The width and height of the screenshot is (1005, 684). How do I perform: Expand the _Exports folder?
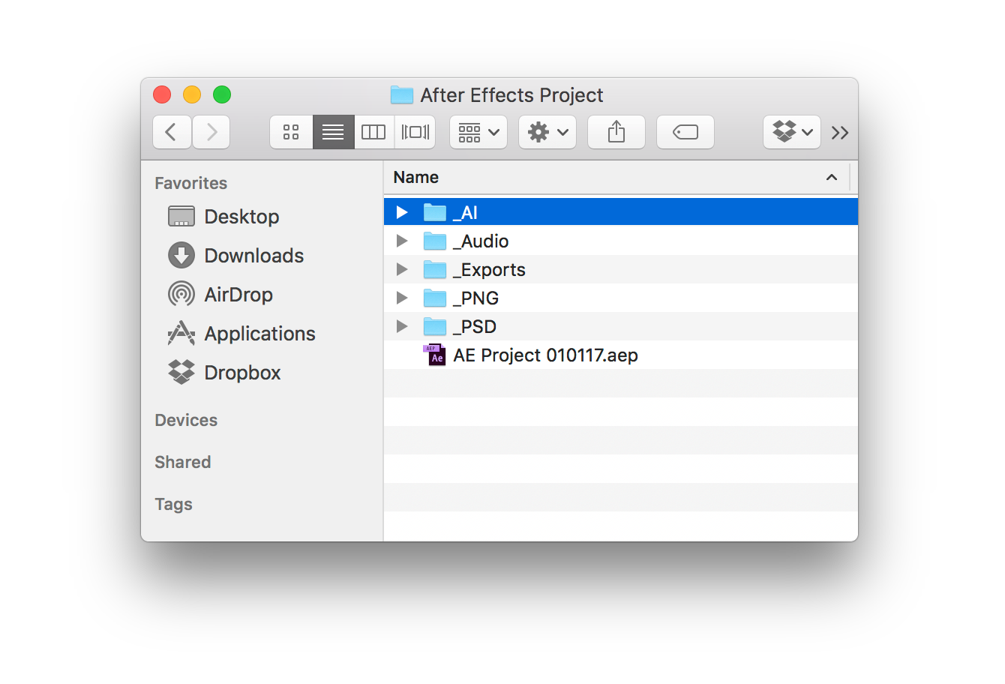point(402,270)
